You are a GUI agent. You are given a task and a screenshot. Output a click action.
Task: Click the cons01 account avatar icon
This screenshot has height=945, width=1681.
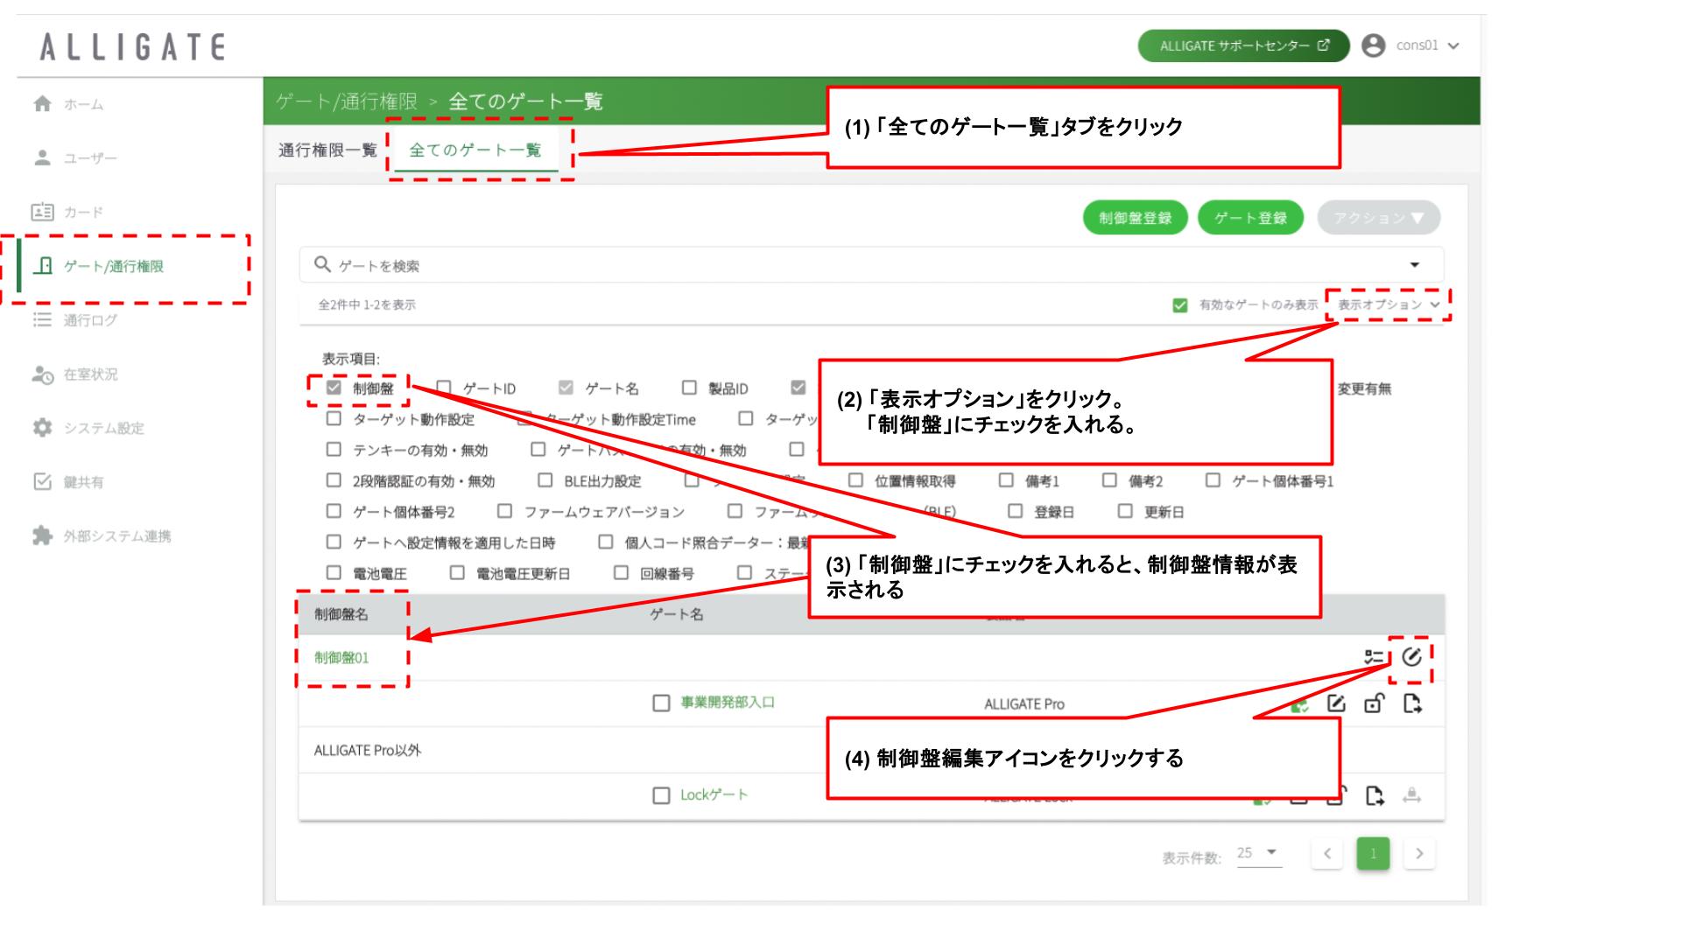click(x=1374, y=45)
